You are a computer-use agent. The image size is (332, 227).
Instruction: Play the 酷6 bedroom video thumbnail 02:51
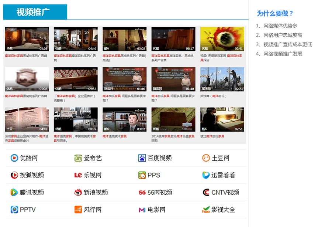pyautogui.click(x=222, y=120)
